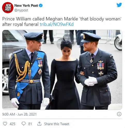The height and width of the screenshot is (128, 125).
Task: Follow the trib.al/NO9wFKd link
Action: (57, 24)
